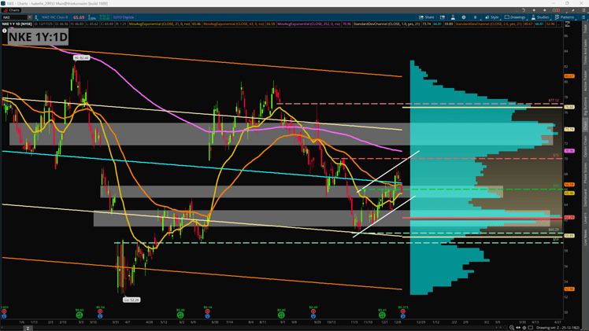Open the Share menu in chart toolbar
The image size is (589, 331).
coord(426,17)
